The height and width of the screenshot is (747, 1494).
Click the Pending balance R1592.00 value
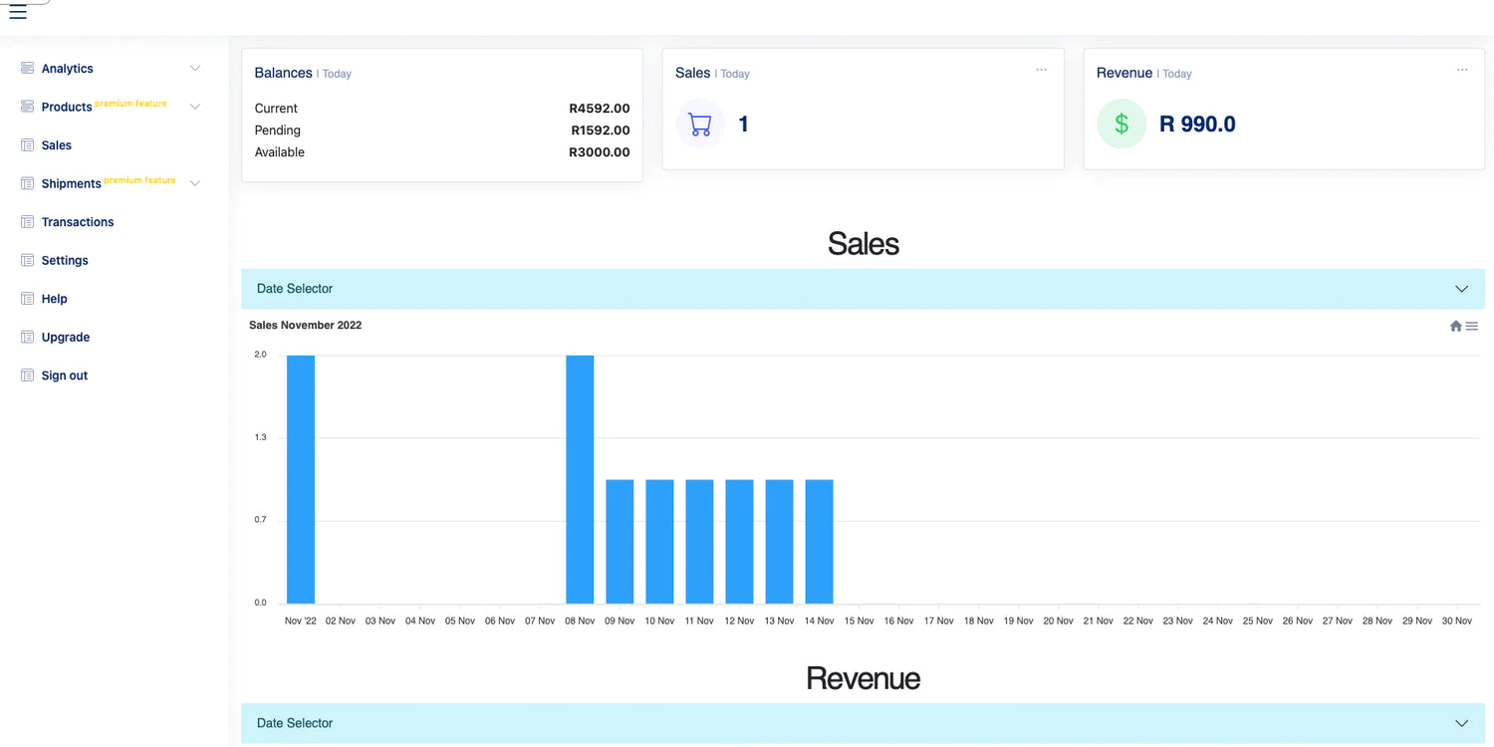[601, 130]
